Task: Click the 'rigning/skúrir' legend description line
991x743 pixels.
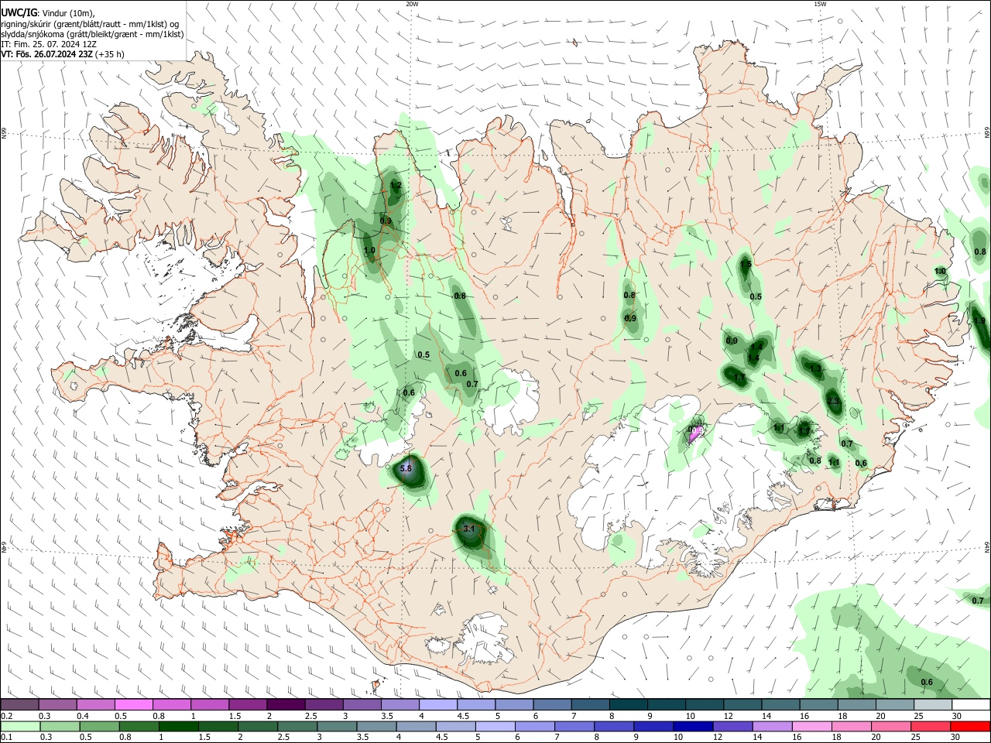Action: click(x=90, y=24)
